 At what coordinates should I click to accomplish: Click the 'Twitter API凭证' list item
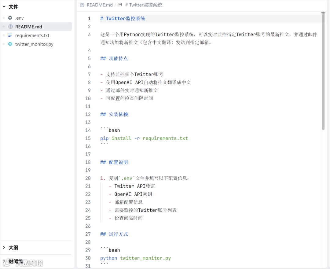[x=135, y=186]
